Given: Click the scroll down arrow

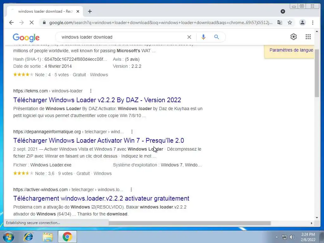Looking at the screenshot, I should click(317, 217).
